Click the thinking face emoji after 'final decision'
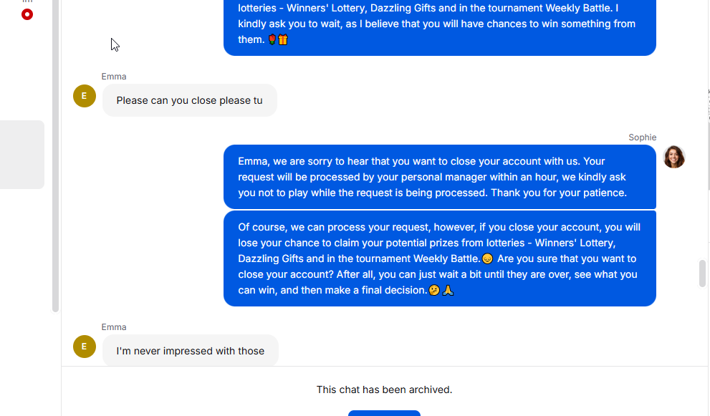 tap(434, 290)
